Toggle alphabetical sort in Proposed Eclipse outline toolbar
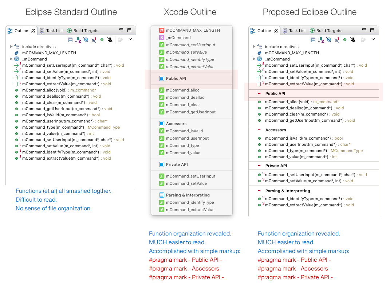 pos(321,40)
